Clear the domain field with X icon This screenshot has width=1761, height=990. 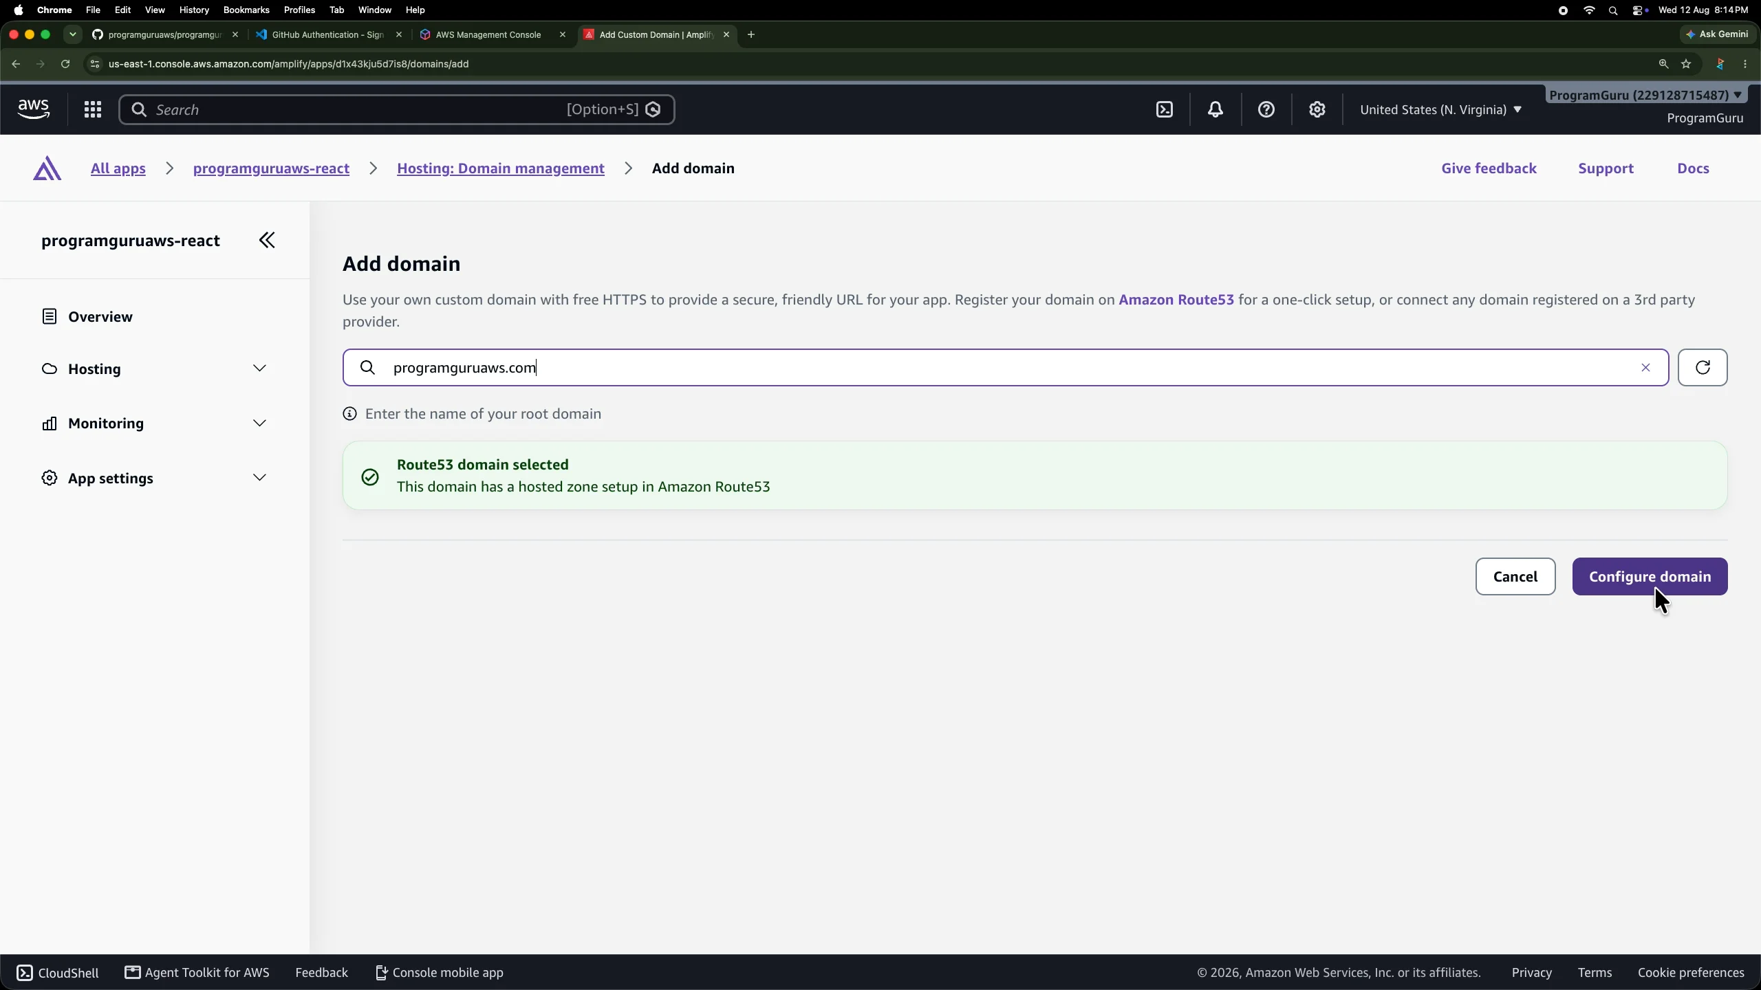click(x=1645, y=368)
